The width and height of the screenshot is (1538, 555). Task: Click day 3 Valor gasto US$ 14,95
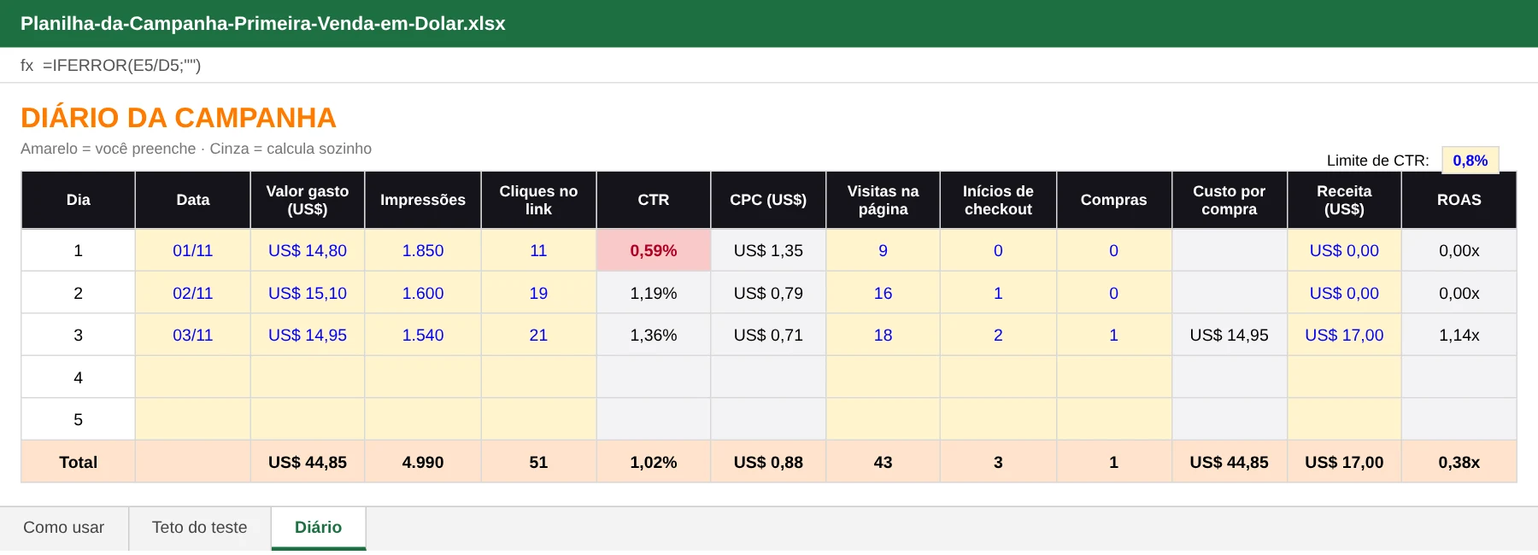(308, 335)
